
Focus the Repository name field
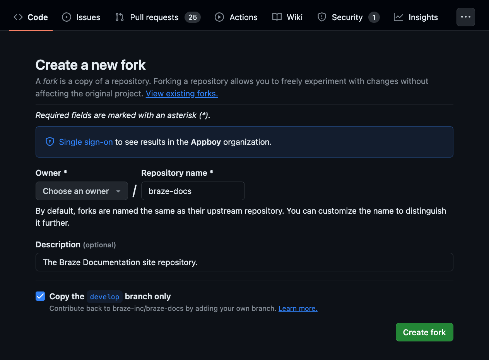point(193,191)
